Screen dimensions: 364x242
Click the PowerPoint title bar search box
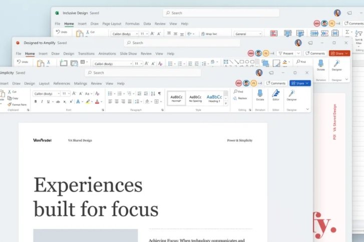[182, 43]
